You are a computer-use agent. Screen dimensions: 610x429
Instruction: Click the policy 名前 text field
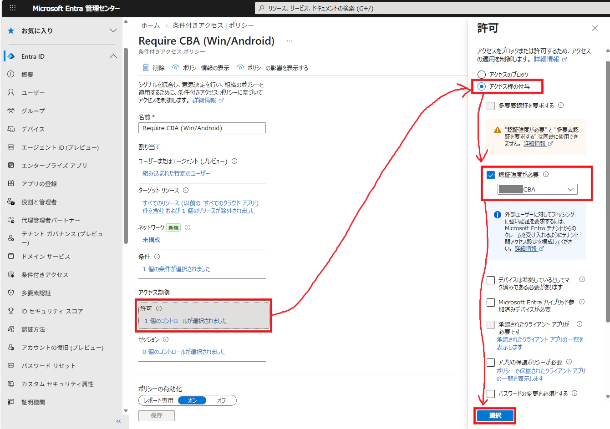pyautogui.click(x=202, y=128)
